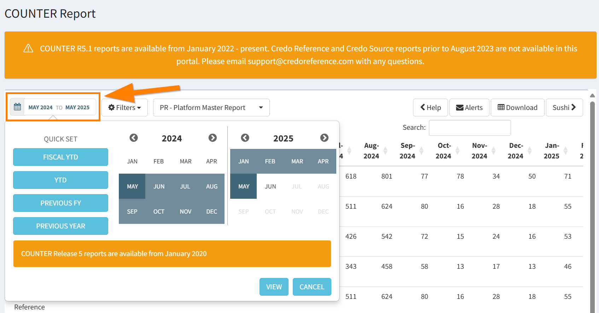Go to previous year from 2024

(x=134, y=138)
